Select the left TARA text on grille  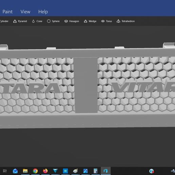click(x=30, y=88)
